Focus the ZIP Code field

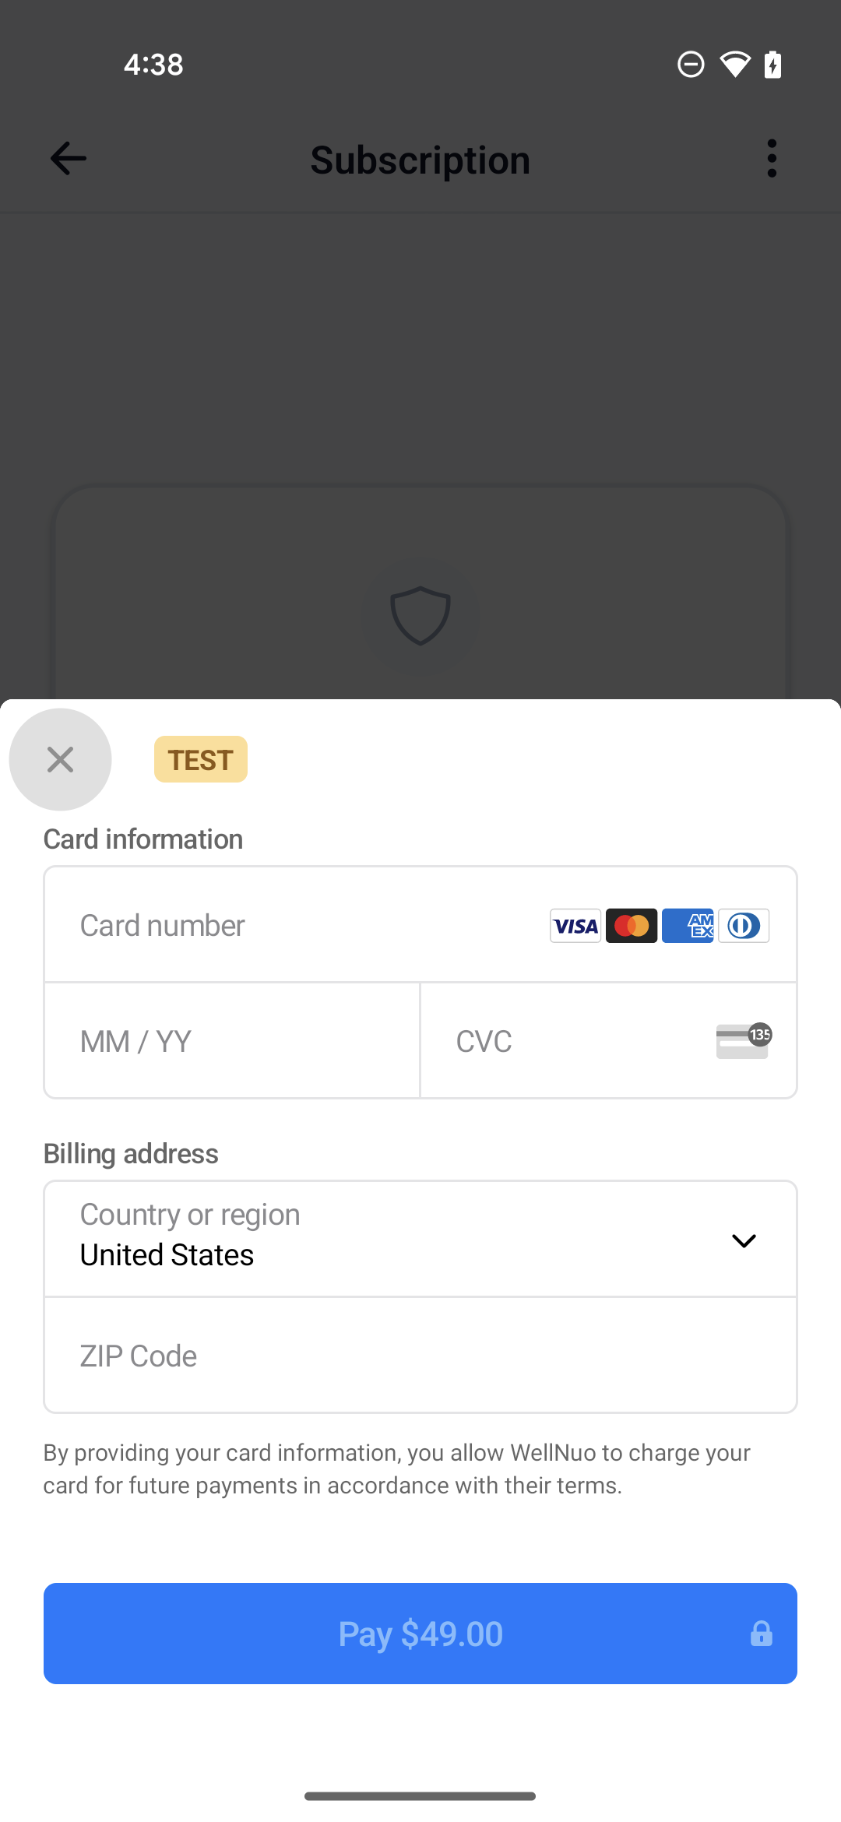(x=420, y=1356)
